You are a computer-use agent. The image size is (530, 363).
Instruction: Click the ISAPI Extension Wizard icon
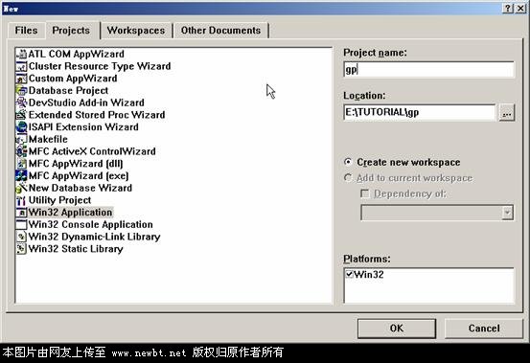(x=21, y=127)
